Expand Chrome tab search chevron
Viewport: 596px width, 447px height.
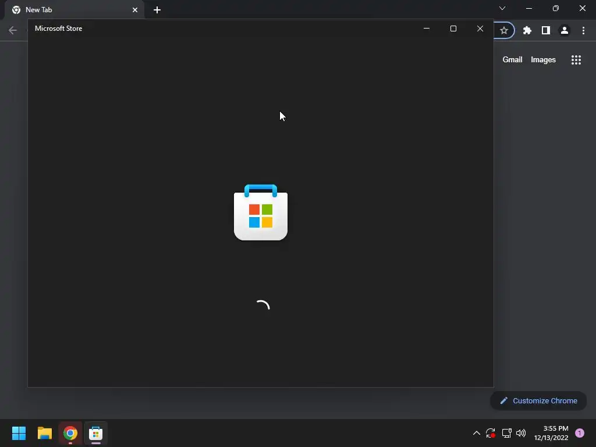pos(502,8)
